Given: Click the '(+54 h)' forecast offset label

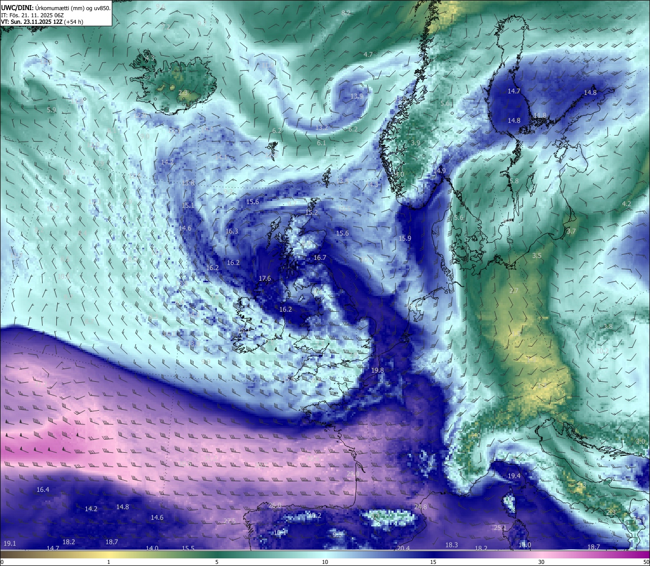Looking at the screenshot, I should [x=74, y=22].
